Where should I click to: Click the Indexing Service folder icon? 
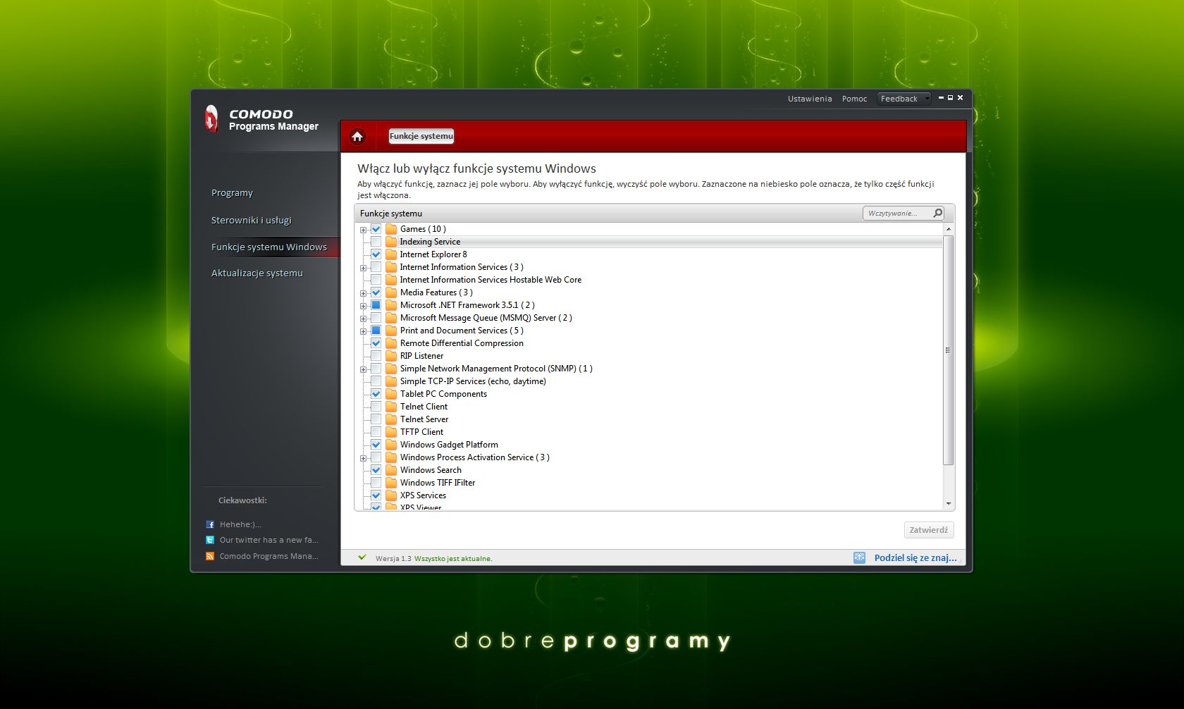pos(391,242)
